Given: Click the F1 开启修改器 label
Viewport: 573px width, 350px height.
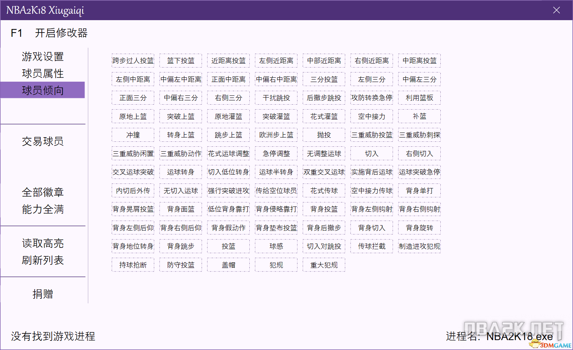Looking at the screenshot, I should [x=49, y=33].
